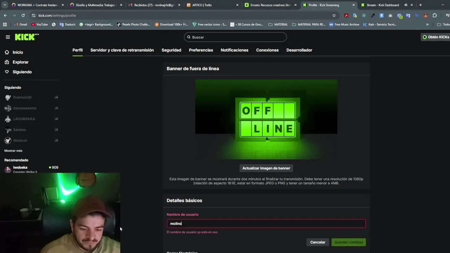
Task: Click the Siguiendo heart icon
Action: click(7, 72)
